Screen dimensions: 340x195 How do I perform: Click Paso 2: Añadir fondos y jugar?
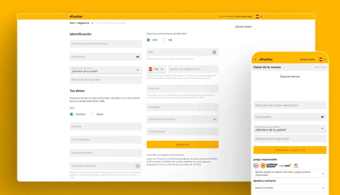click(110, 23)
